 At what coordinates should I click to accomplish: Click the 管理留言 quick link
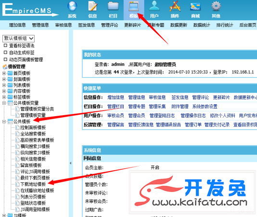116,125
